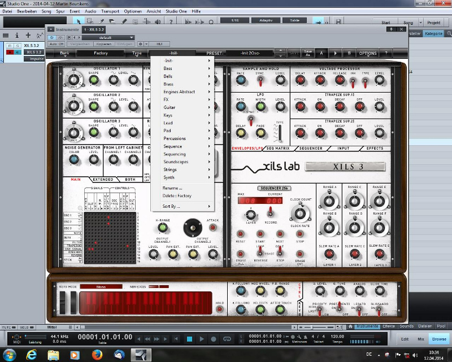Screen dimensions: 452x362
Task: Switch to EFFECTS tab in XILS
Action: coord(375,149)
